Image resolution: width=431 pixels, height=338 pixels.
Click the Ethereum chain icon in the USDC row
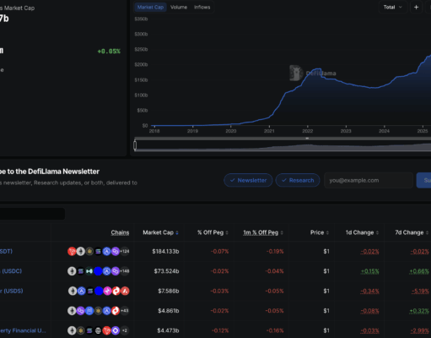click(72, 271)
